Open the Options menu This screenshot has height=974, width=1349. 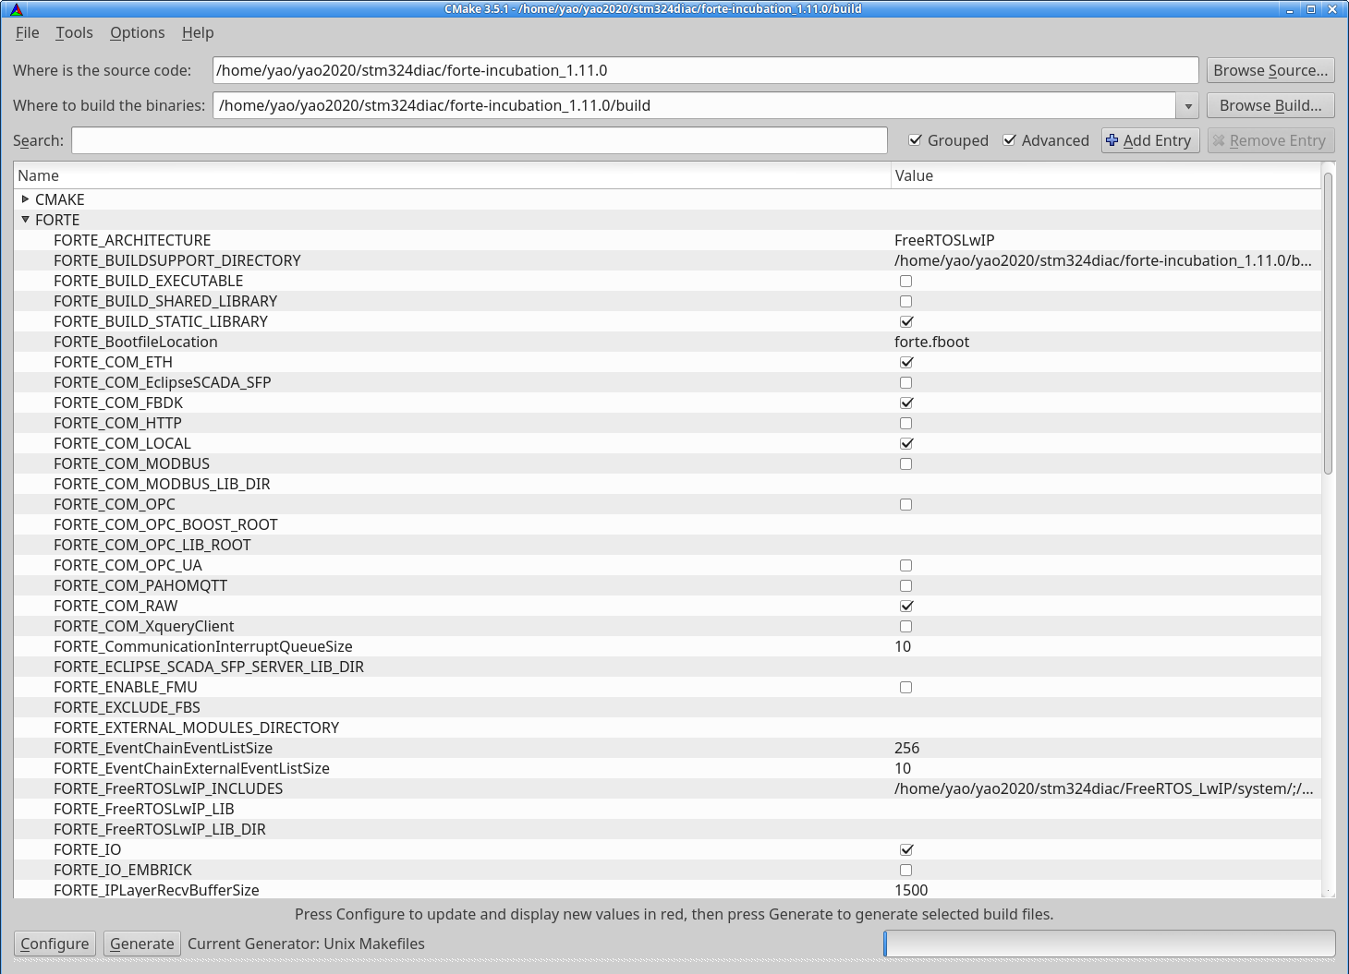(x=137, y=32)
